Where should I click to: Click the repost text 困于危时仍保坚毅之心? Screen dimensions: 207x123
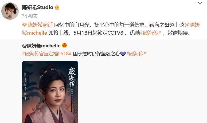(x=96, y=54)
